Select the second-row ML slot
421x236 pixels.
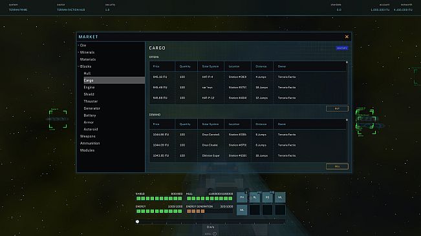coord(242,210)
